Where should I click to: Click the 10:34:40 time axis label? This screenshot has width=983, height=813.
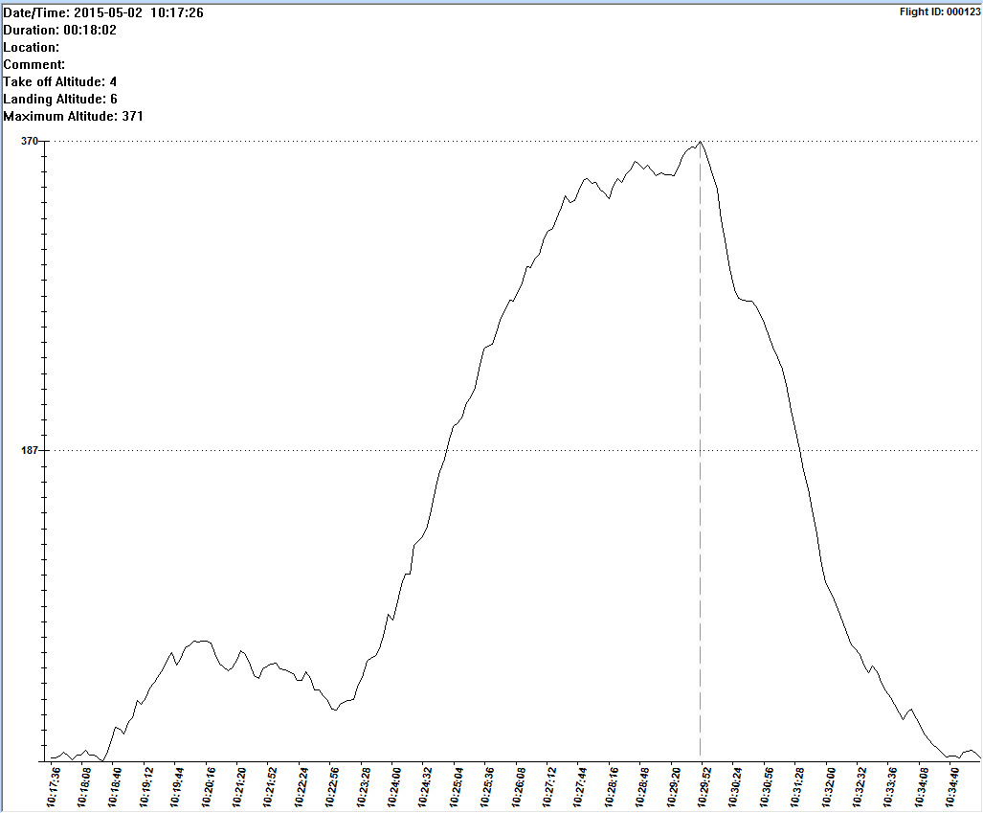pos(954,787)
